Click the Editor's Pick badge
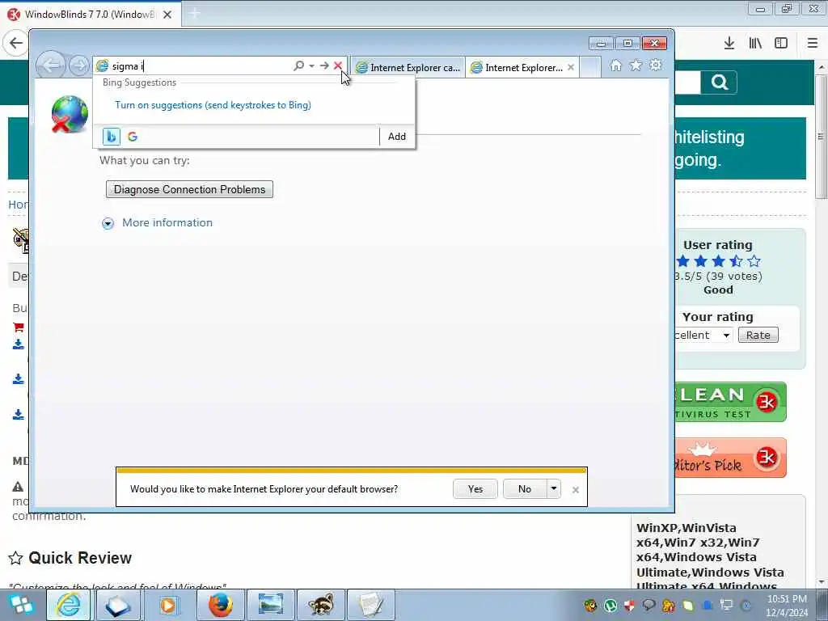This screenshot has width=828, height=621. pos(730,458)
